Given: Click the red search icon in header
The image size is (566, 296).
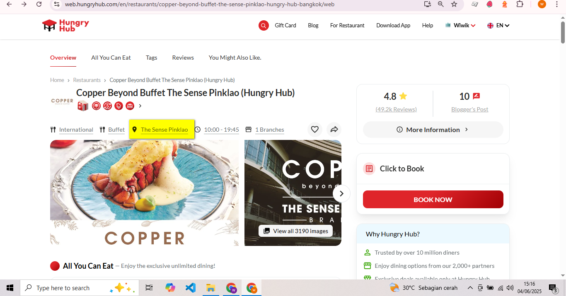Looking at the screenshot, I should (264, 26).
